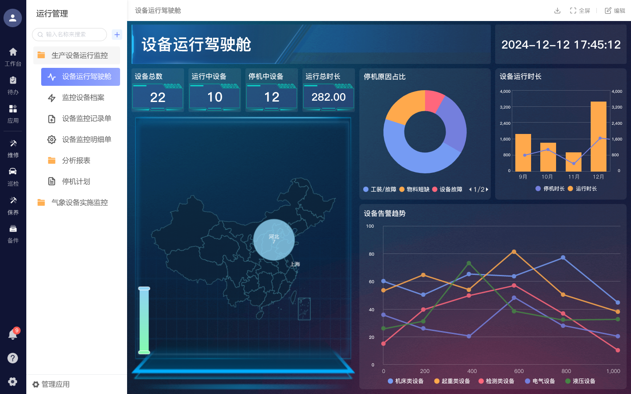Click 管理应用 at sidebar bottom
The image size is (631, 394).
(51, 384)
